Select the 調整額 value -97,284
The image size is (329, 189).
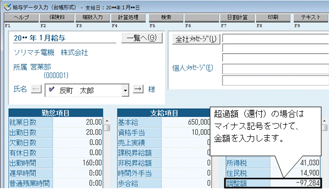(295, 183)
